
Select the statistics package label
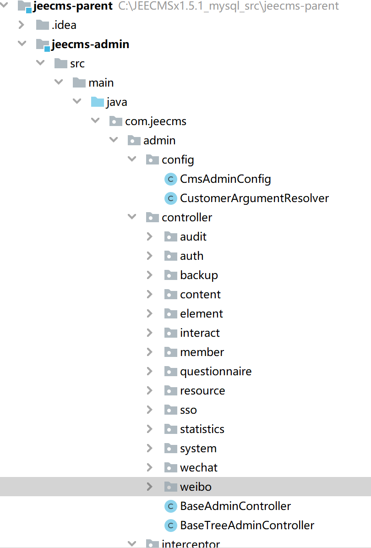point(202,429)
